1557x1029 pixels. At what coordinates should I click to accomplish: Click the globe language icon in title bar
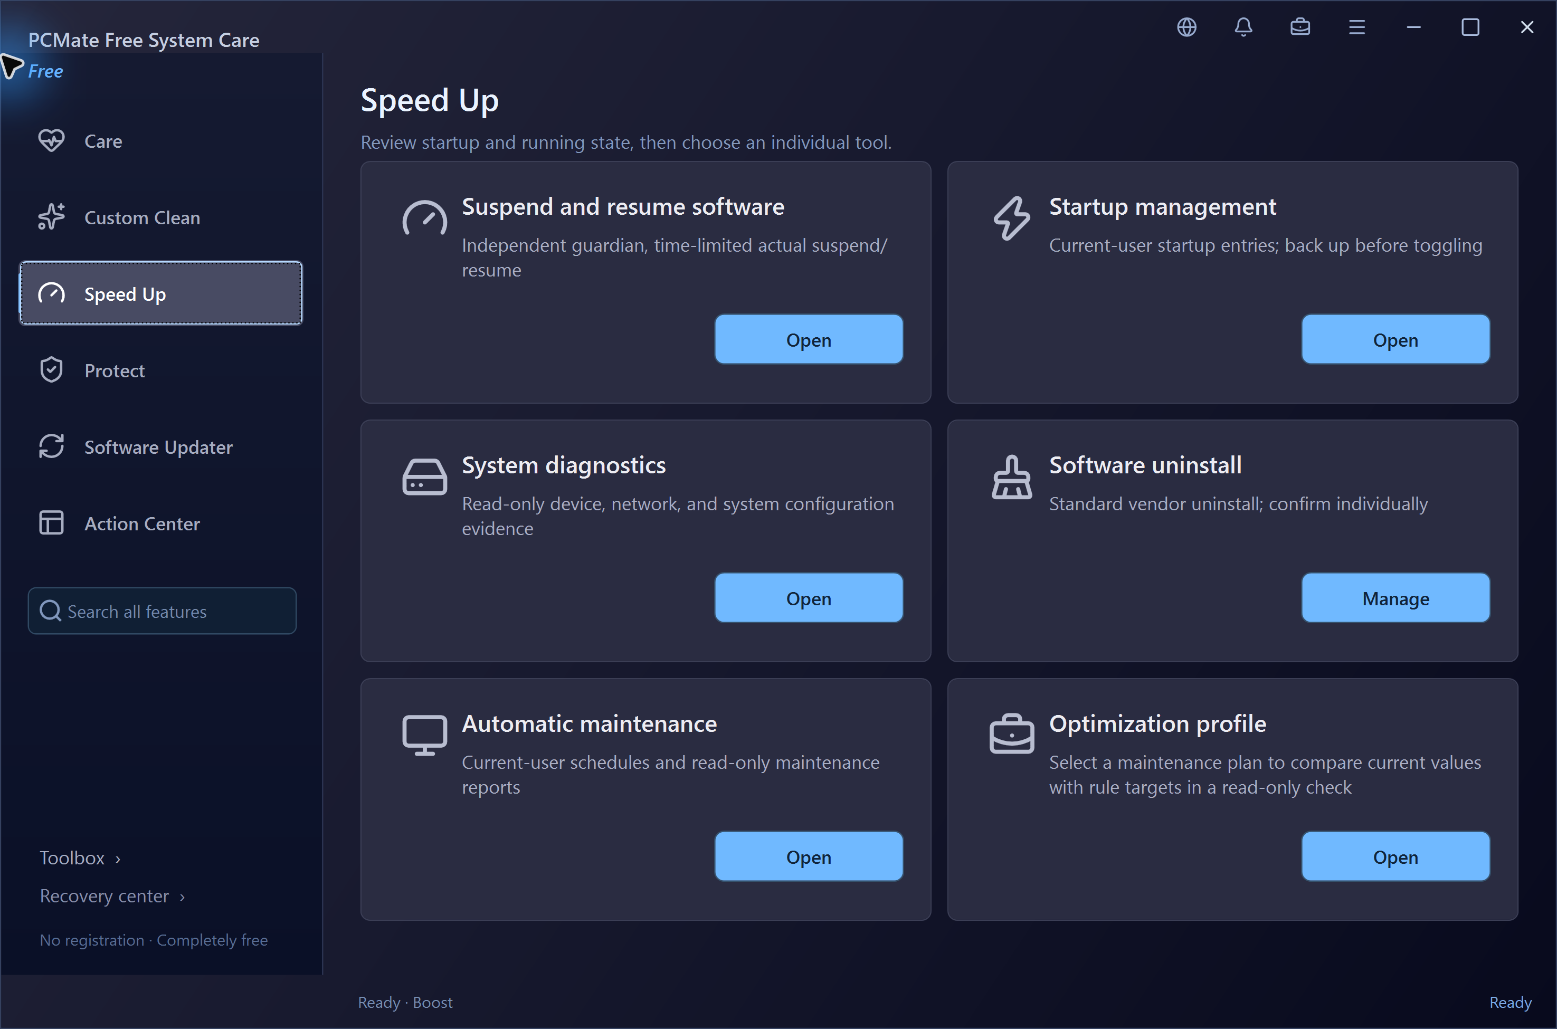[1186, 27]
